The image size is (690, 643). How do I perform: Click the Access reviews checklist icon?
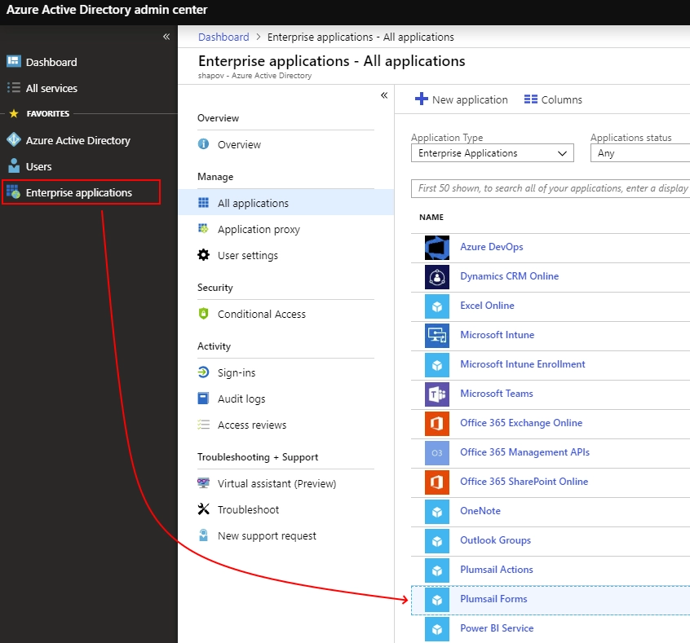pyautogui.click(x=203, y=425)
